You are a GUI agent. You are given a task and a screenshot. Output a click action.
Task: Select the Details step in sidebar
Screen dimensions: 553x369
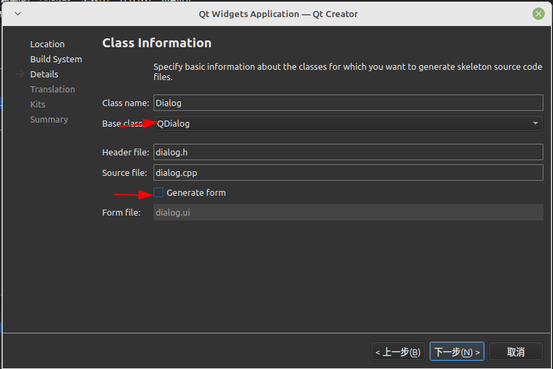click(44, 75)
